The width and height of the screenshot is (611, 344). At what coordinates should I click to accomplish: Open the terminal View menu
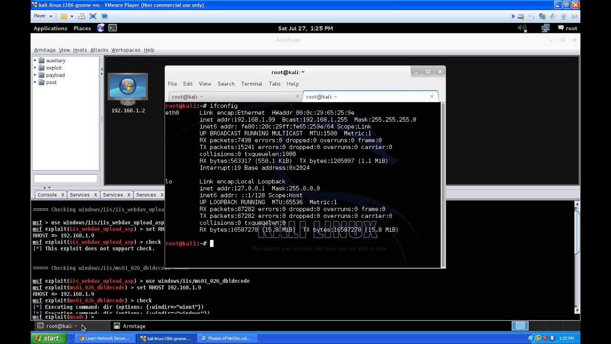(205, 84)
